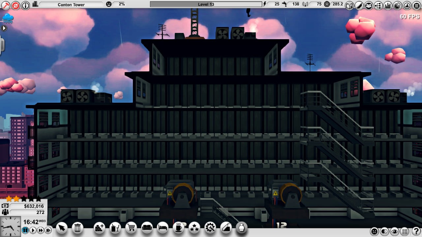The height and width of the screenshot is (237, 422).
Task: Activate the trash can demolish tool
Action: coord(77,227)
